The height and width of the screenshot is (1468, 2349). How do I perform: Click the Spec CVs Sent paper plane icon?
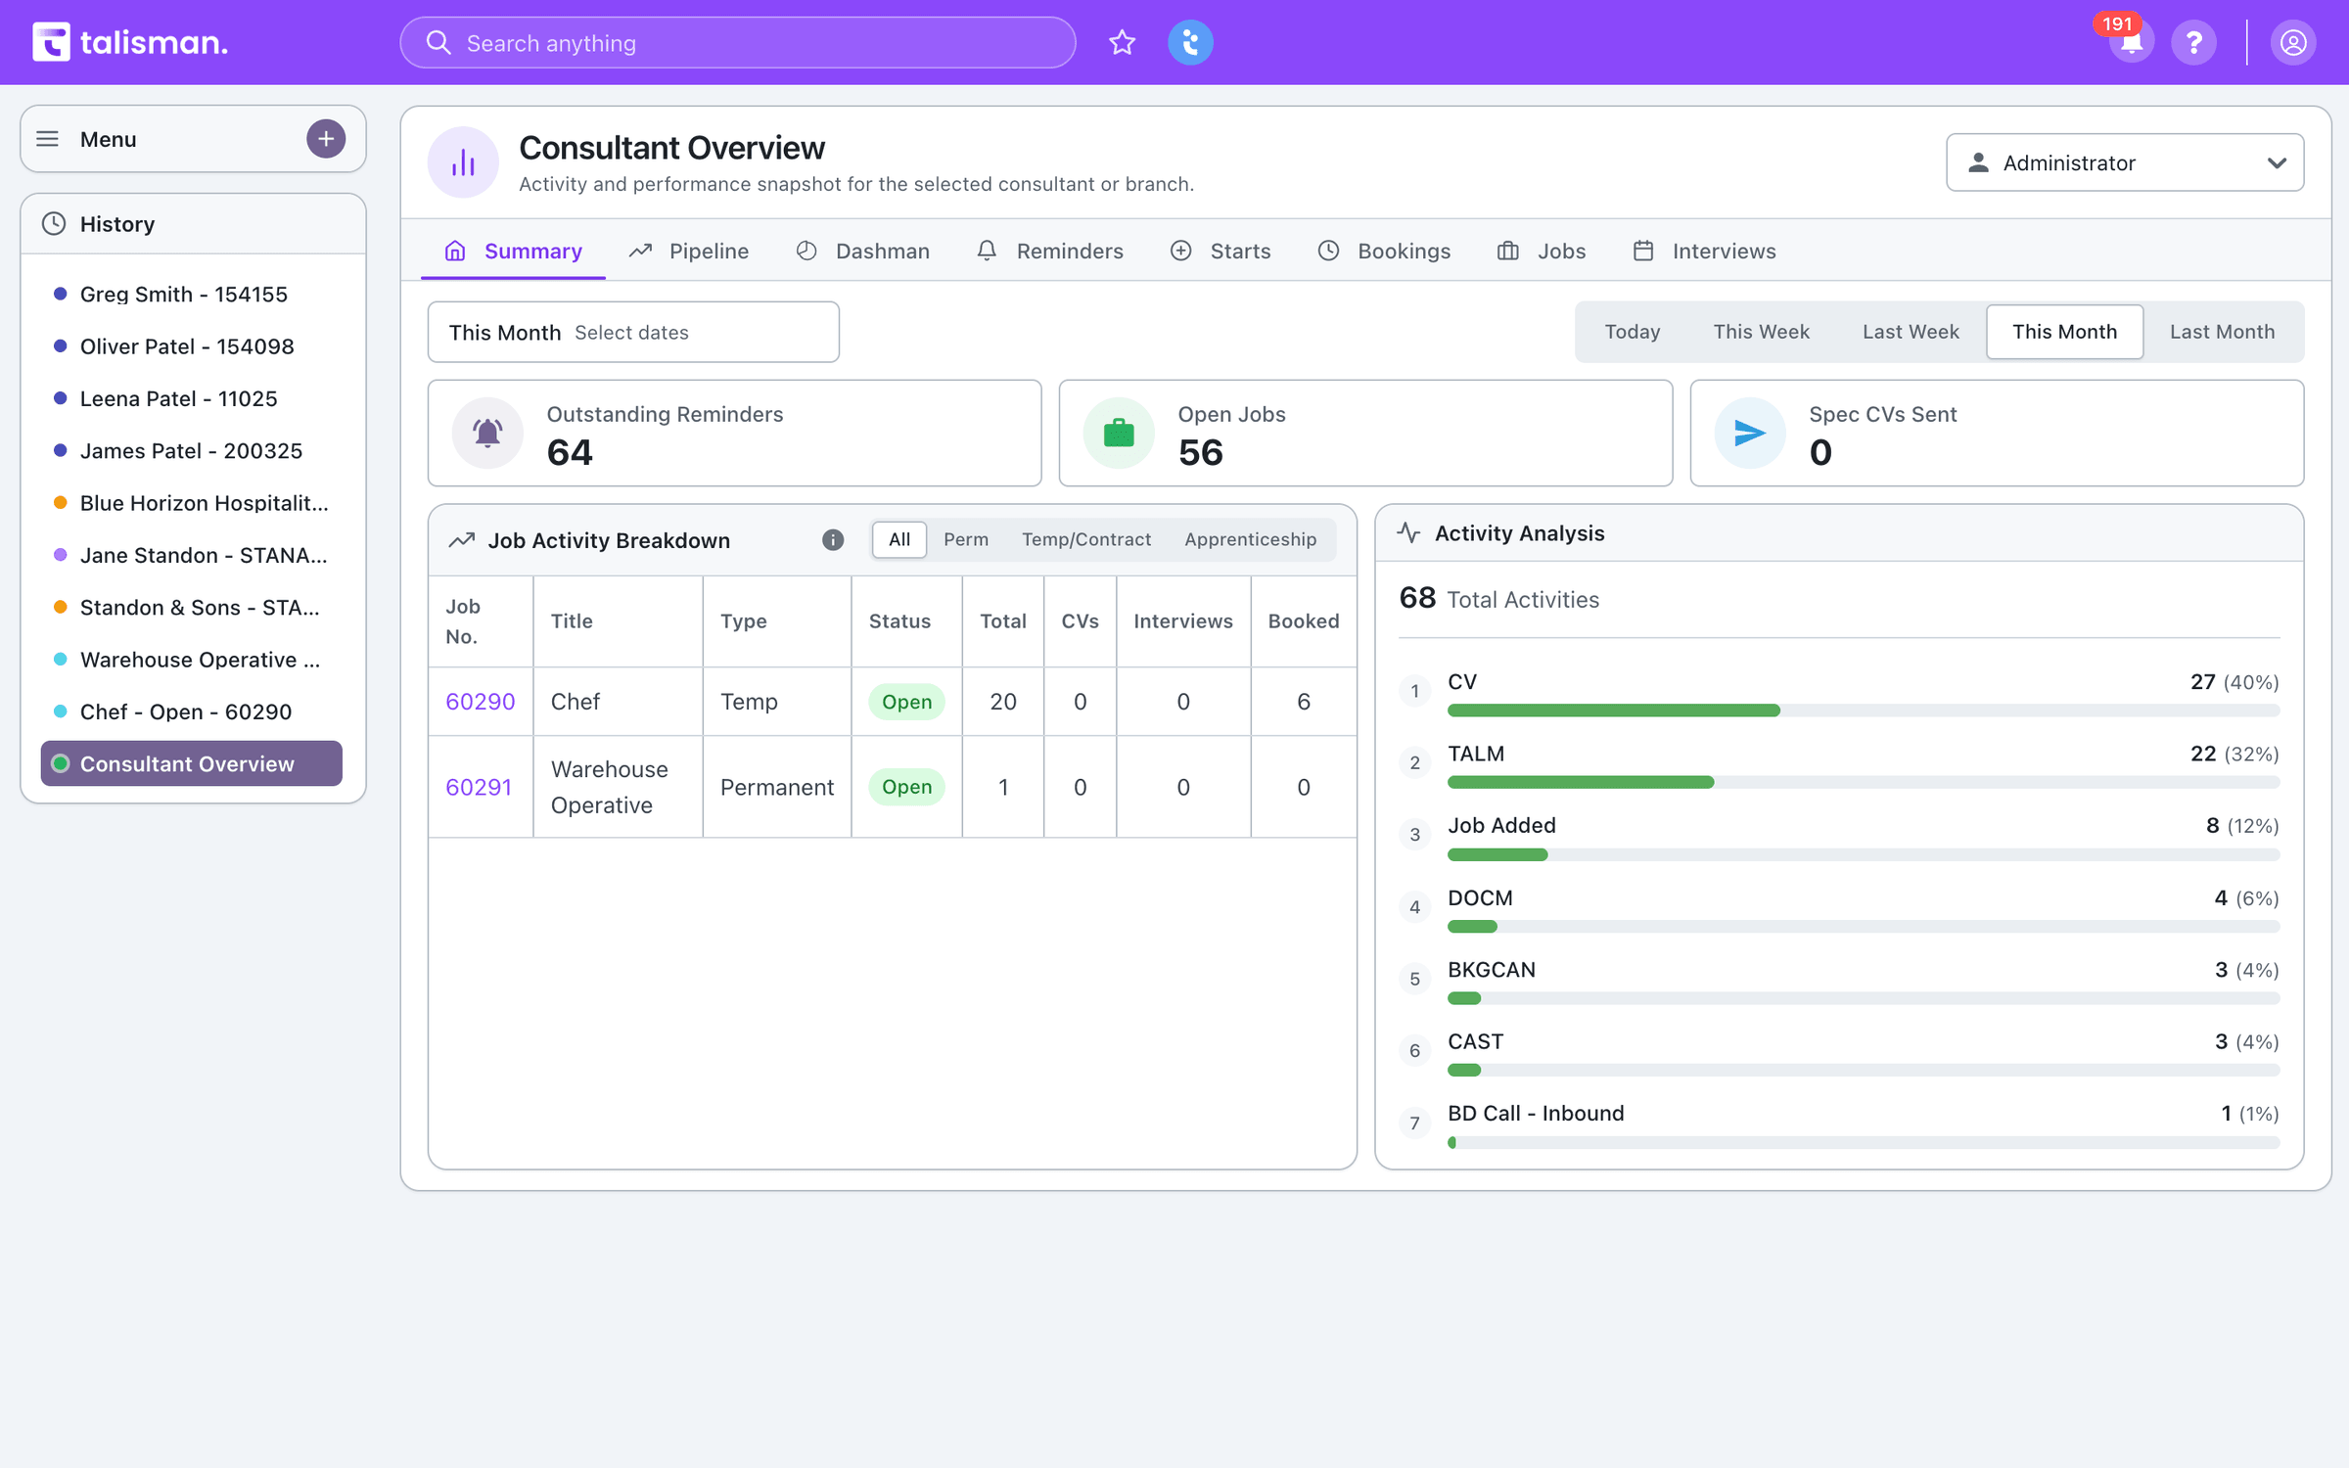click(1750, 433)
